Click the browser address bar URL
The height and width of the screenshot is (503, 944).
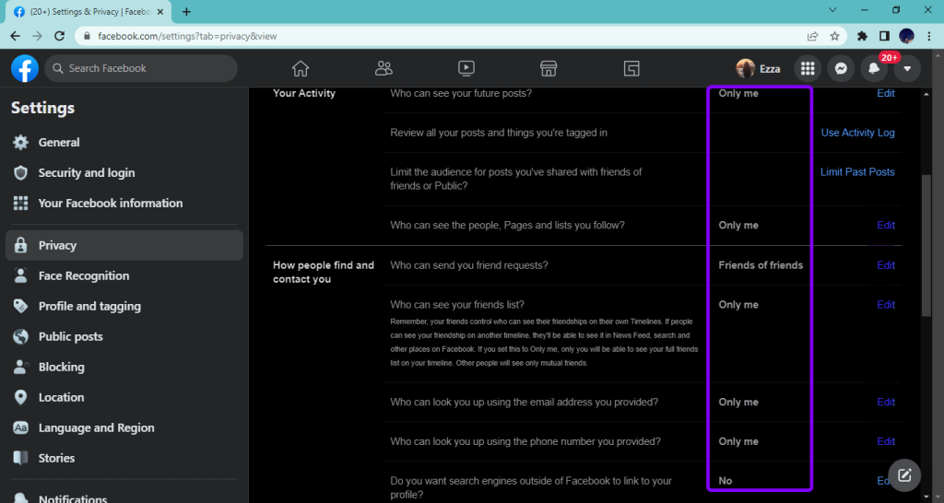[187, 36]
